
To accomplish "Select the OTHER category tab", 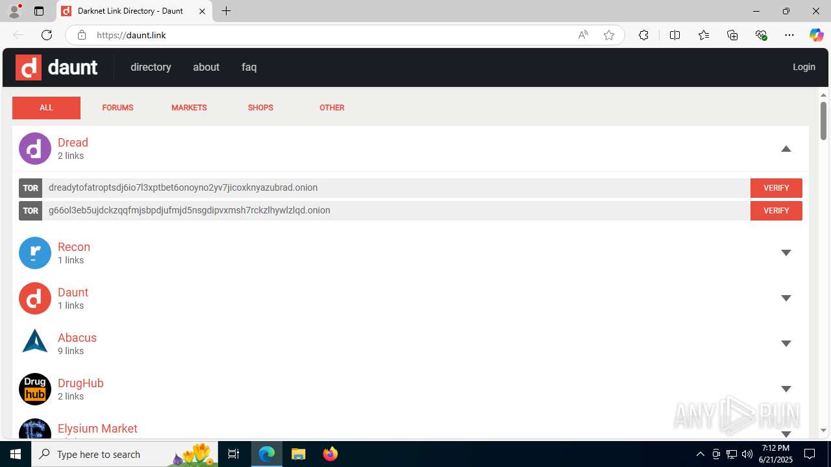I will [x=332, y=108].
